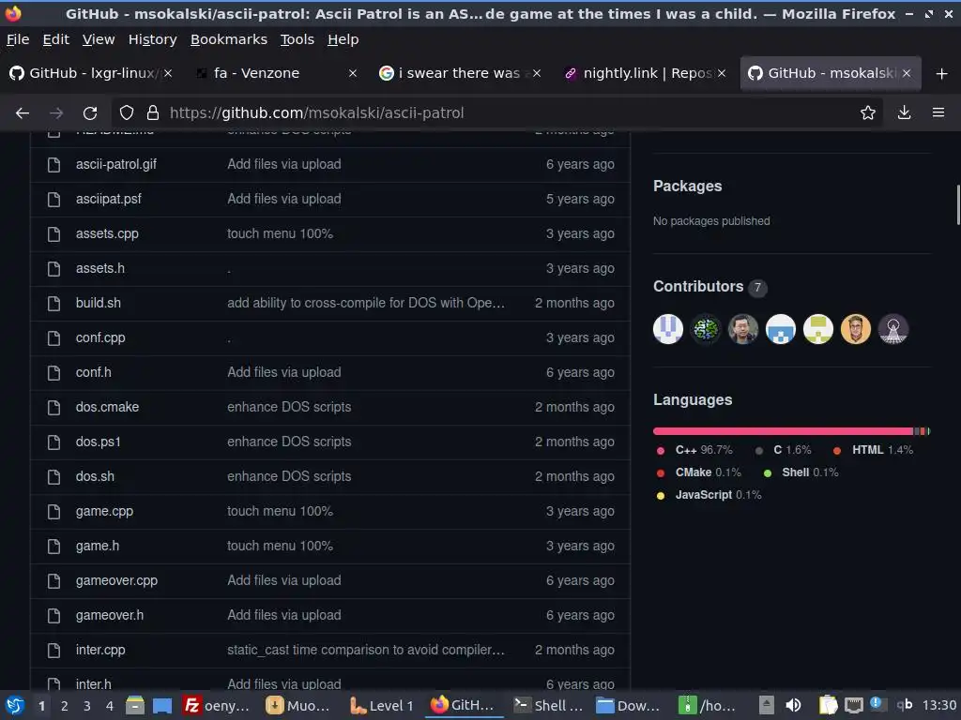Open the Contributors section heading
Viewport: 961px width, 720px height.
(x=698, y=287)
